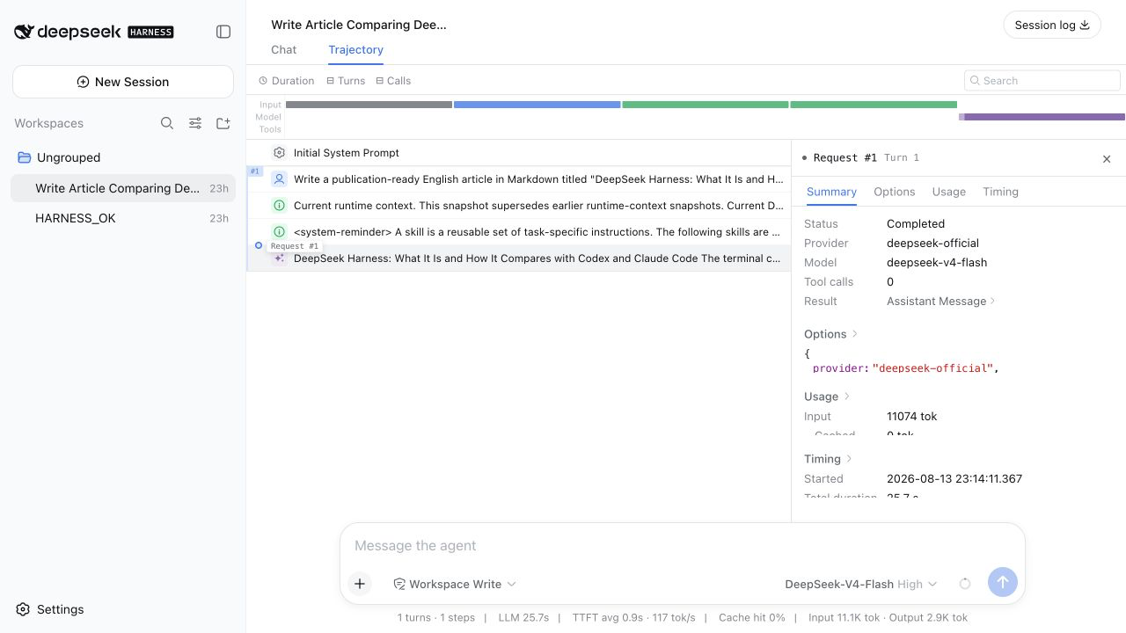Image resolution: width=1126 pixels, height=633 pixels.
Task: Open the 'Current runtime context' row
Action: 519,206
